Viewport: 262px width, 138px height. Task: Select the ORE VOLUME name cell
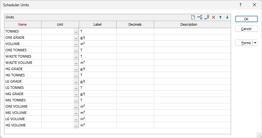(23, 106)
